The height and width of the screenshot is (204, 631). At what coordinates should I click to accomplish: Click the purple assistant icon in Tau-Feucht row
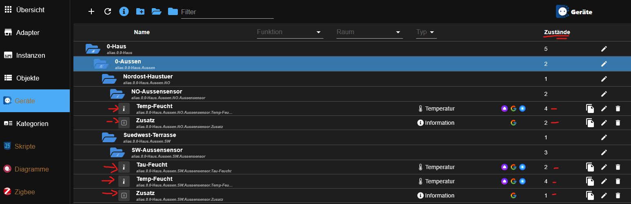(505, 167)
